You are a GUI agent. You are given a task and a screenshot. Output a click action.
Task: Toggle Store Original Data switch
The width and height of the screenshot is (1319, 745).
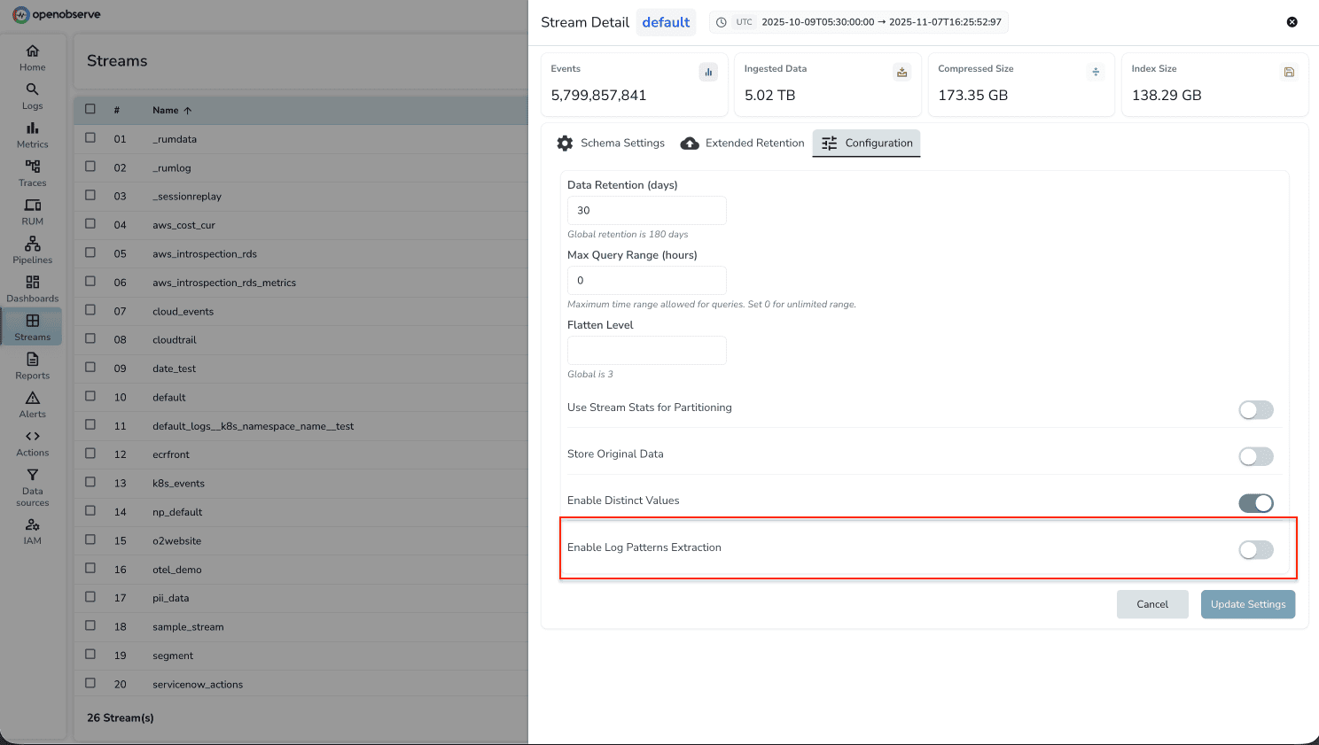coord(1255,456)
